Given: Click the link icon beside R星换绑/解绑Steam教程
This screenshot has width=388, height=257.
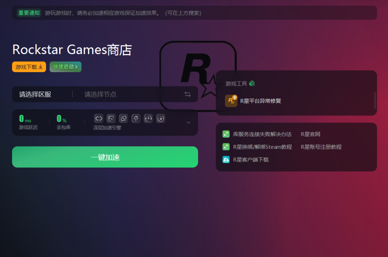Looking at the screenshot, I should click(226, 147).
